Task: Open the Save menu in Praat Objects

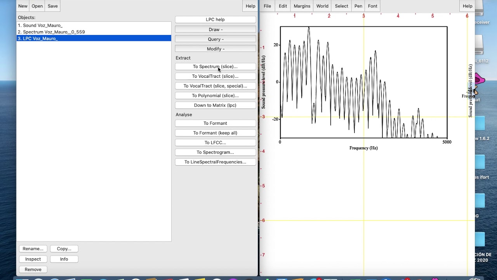Action: click(53, 6)
